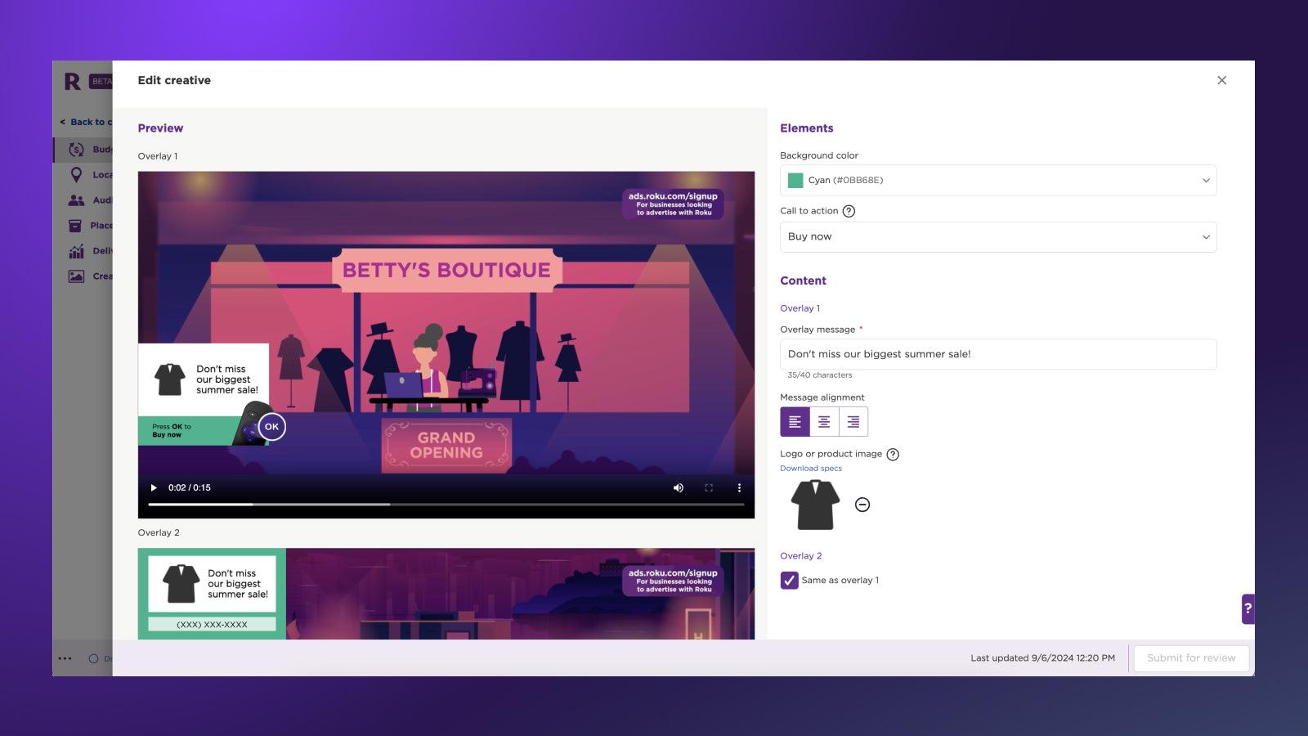
Task: Open the Locations section via the pin icon
Action: [77, 174]
